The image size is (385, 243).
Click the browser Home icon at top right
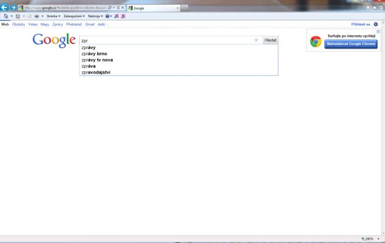click(368, 8)
